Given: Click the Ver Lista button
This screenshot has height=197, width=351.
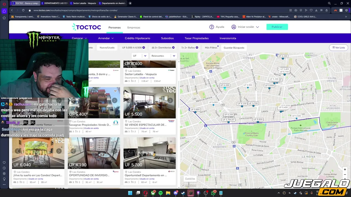Looking at the screenshot, I should [338, 48].
